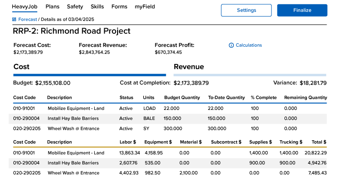
Task: Click the BALE units cell
Action: coord(149,118)
